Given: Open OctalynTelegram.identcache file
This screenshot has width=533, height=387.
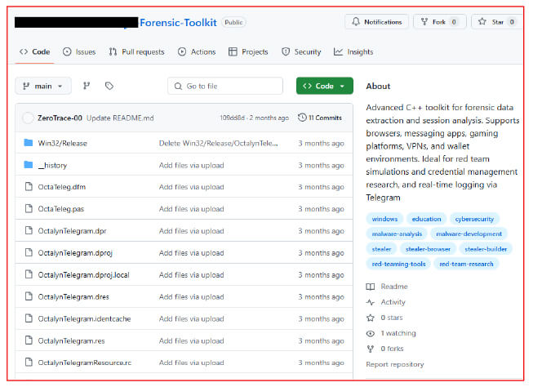Looking at the screenshot, I should point(84,318).
